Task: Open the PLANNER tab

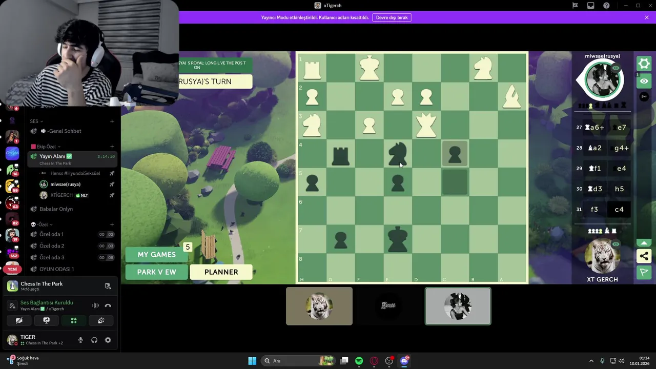Action: [x=221, y=272]
